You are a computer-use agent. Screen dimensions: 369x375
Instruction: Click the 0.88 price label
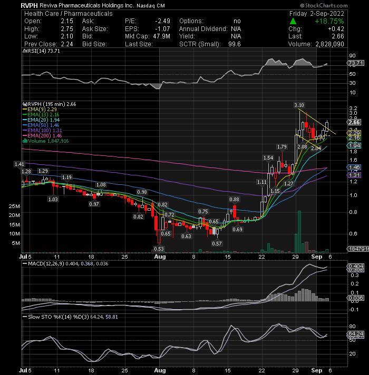click(x=234, y=200)
